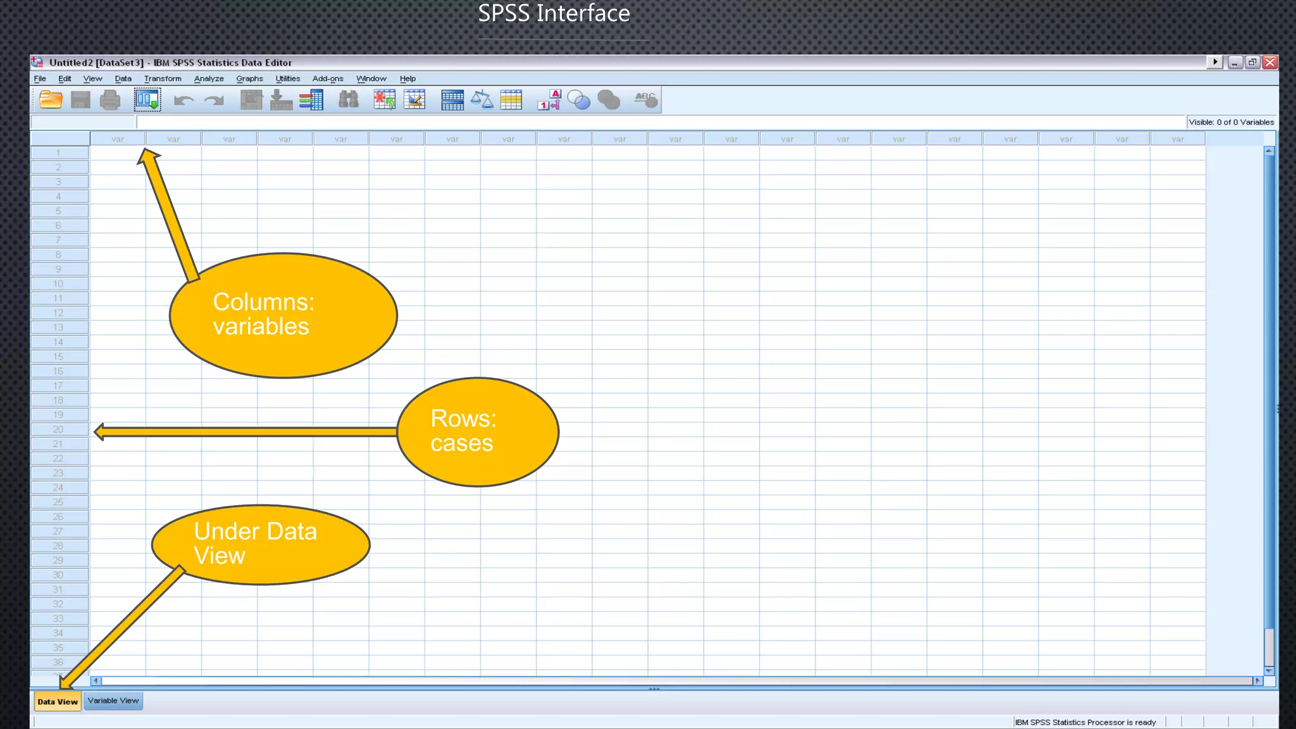Click the Use variable sets circles icon

(x=578, y=100)
